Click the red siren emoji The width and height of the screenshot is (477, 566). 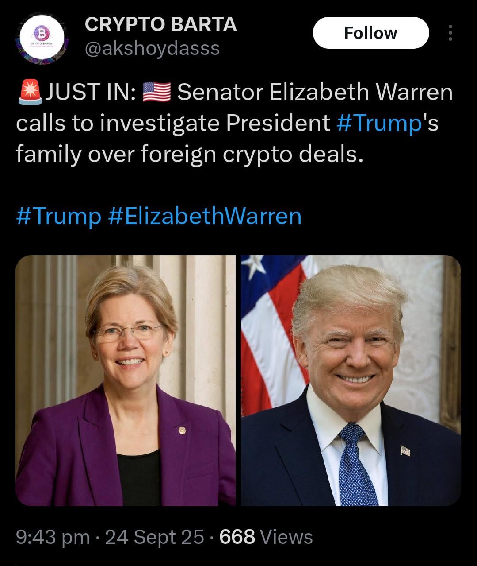[30, 93]
